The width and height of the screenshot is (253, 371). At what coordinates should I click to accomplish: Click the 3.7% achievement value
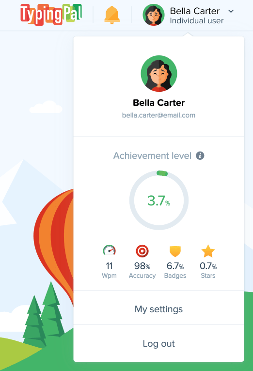pos(159,201)
